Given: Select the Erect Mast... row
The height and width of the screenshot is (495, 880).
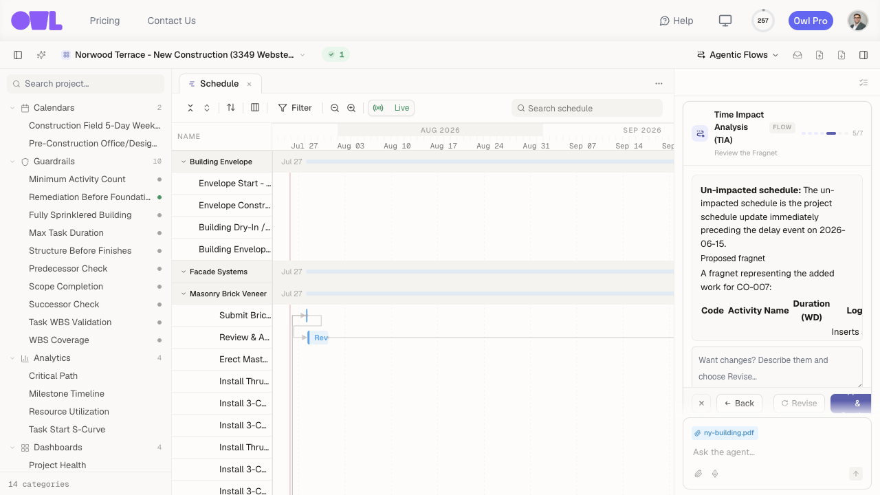Looking at the screenshot, I should click(x=222, y=360).
